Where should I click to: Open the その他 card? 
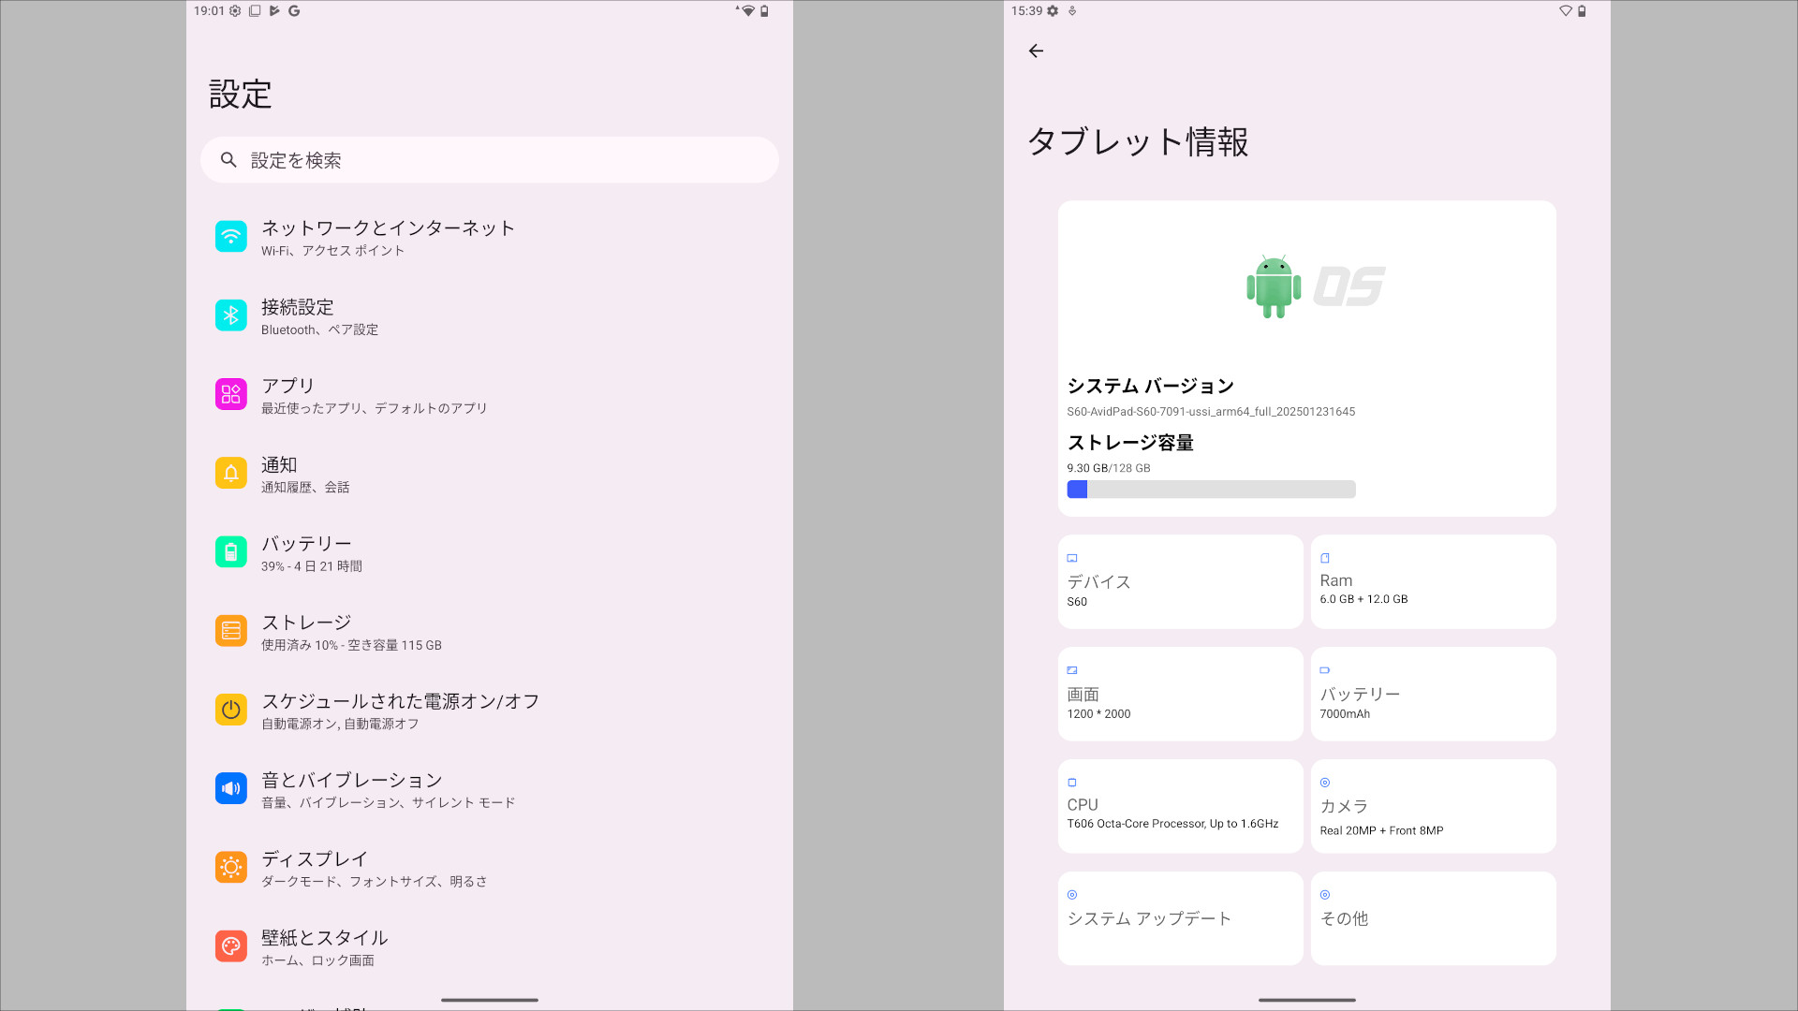tap(1433, 917)
